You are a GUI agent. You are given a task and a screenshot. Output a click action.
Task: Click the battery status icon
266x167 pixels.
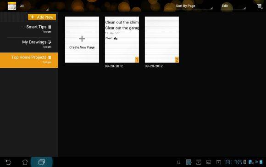click(261, 162)
